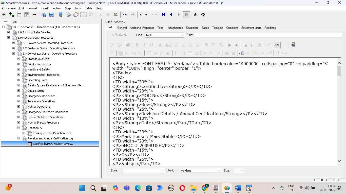Screen dimensions: 346x194
Task: Expand the Initial Startup node
Action: (x=18, y=91)
